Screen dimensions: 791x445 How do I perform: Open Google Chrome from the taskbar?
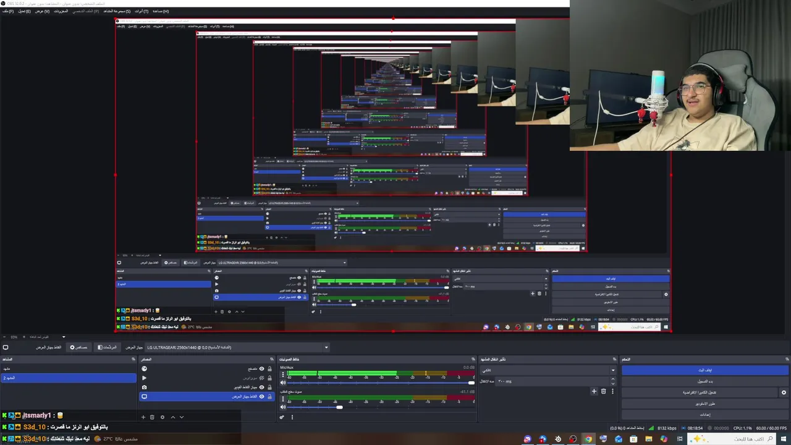588,439
